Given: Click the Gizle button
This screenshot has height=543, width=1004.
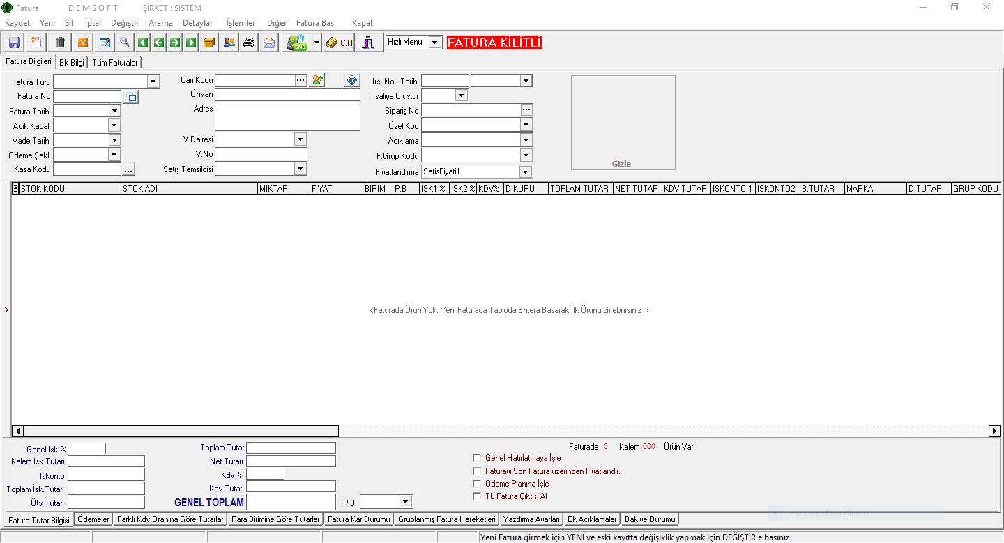Looking at the screenshot, I should point(621,164).
